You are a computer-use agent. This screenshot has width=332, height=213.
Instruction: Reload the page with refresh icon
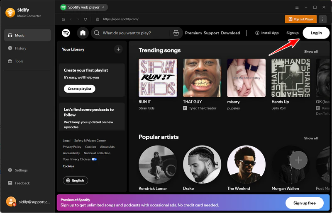(x=85, y=19)
